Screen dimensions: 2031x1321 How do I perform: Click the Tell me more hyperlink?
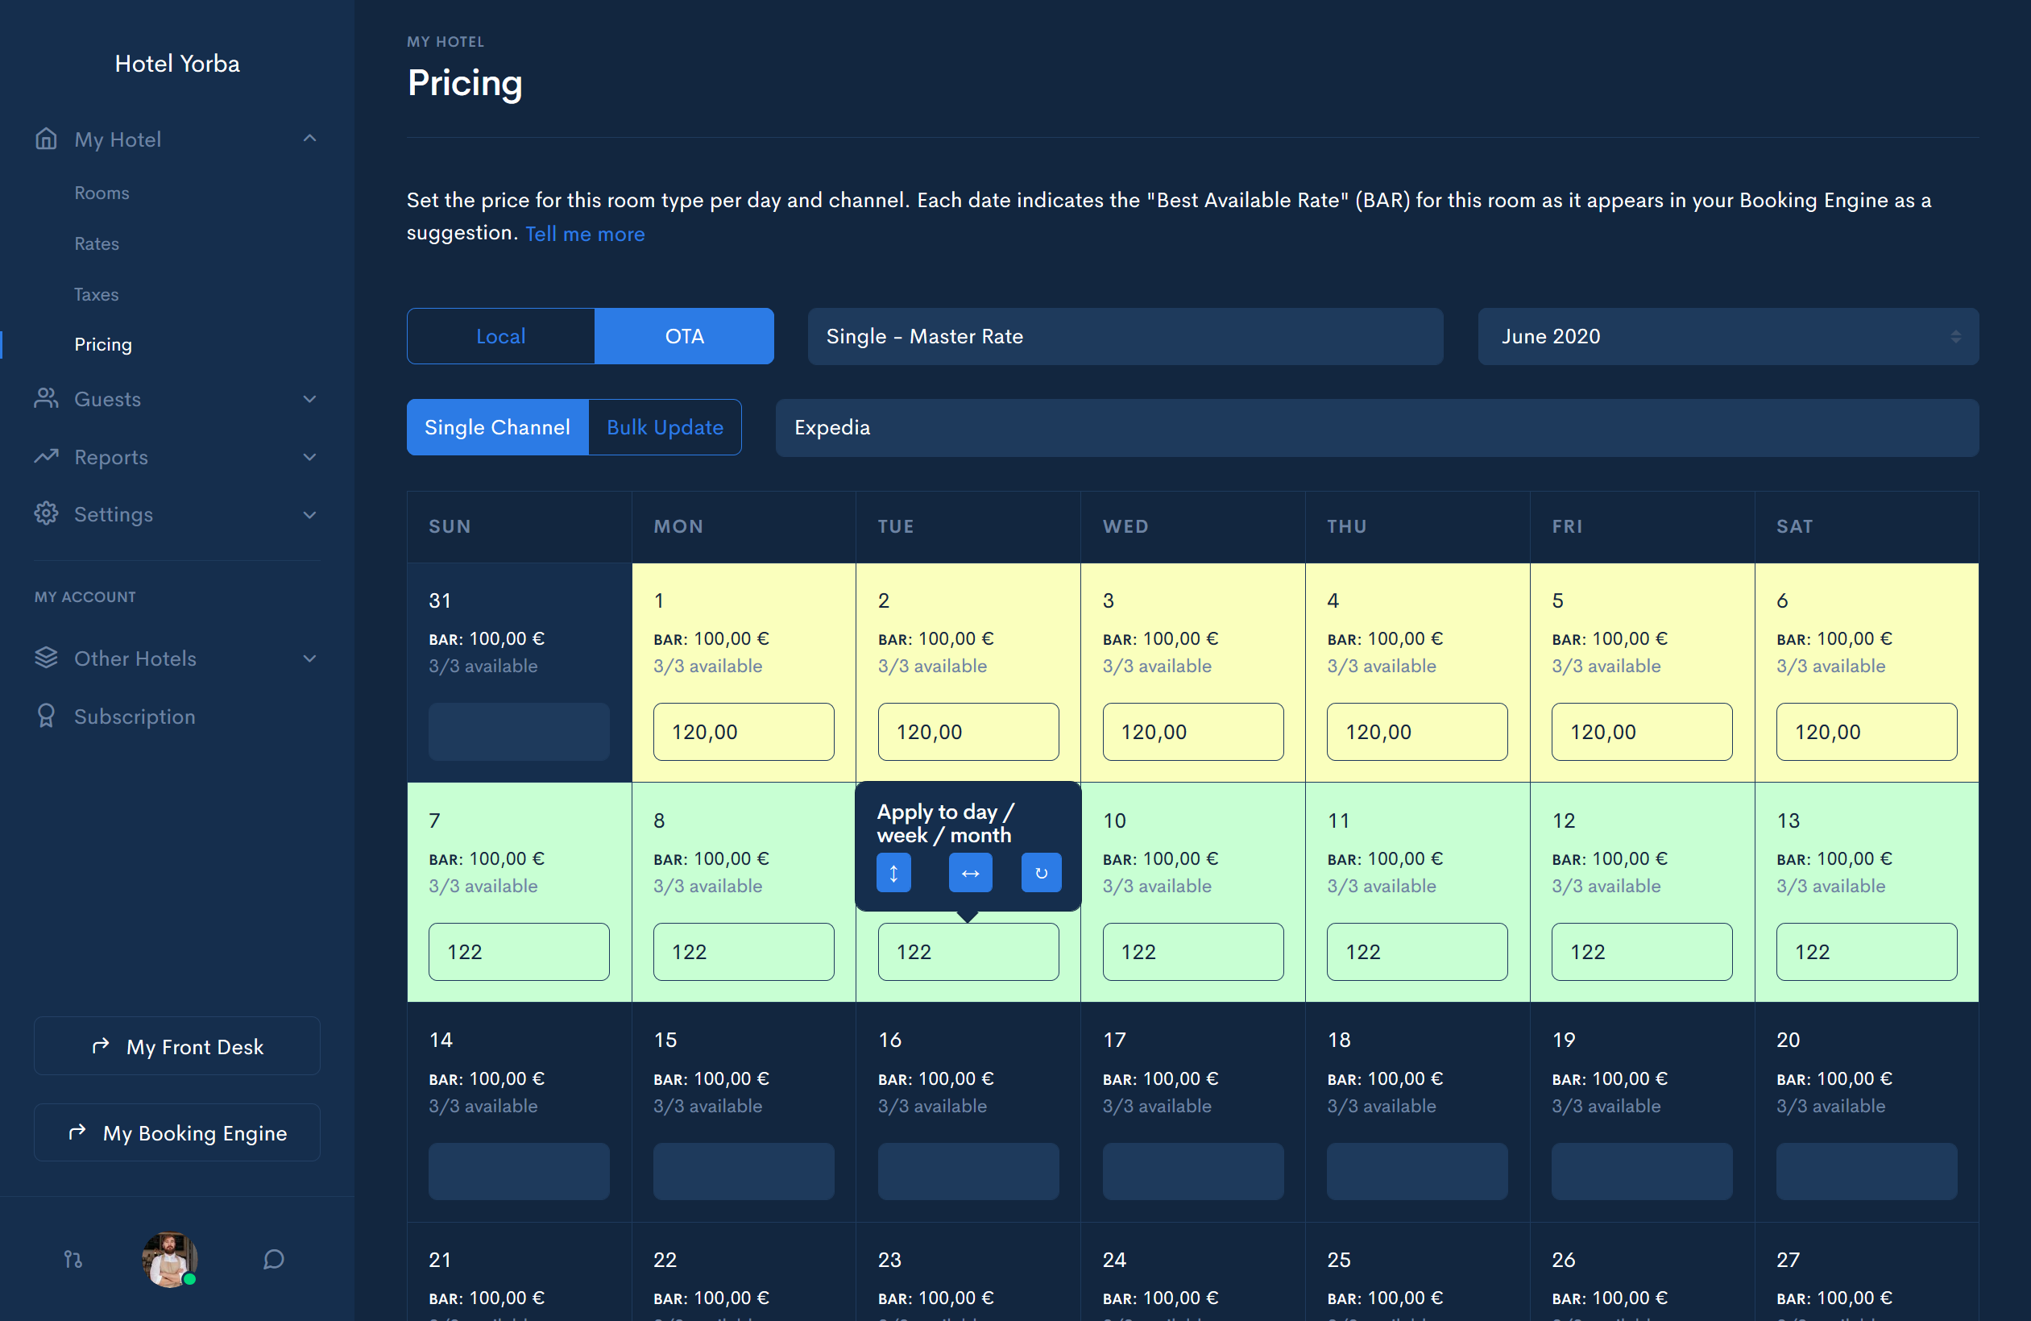(x=585, y=232)
